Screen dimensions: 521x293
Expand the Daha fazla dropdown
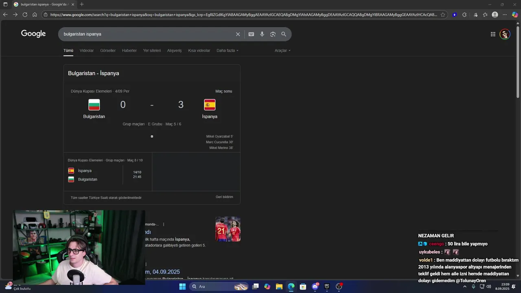(228, 50)
